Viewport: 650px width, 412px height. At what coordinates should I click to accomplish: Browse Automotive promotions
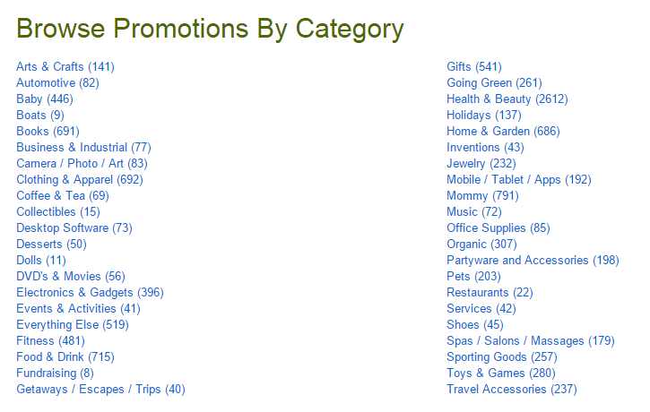coord(57,82)
